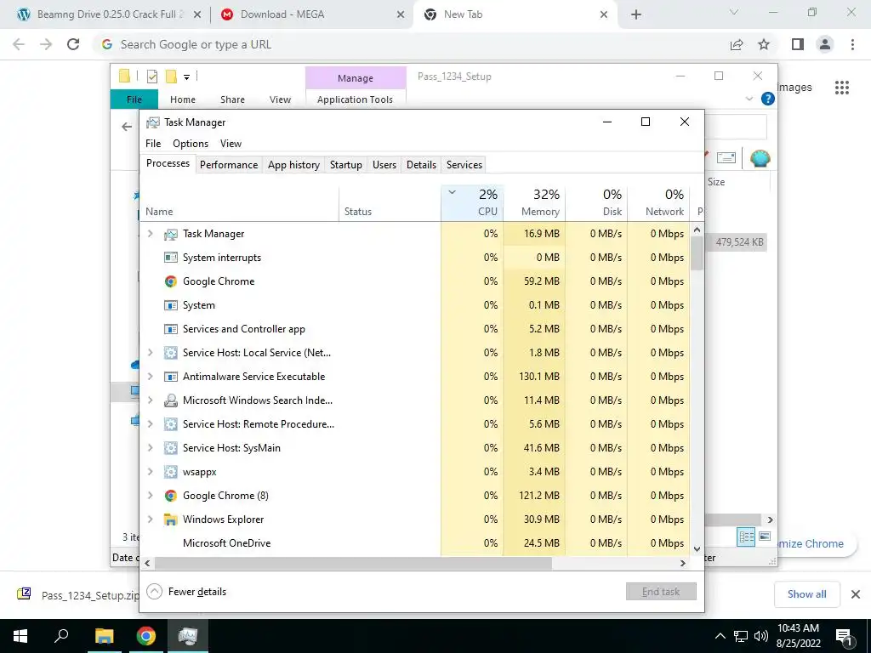Click the Services and Controller app icon
This screenshot has width=871, height=653.
170,329
